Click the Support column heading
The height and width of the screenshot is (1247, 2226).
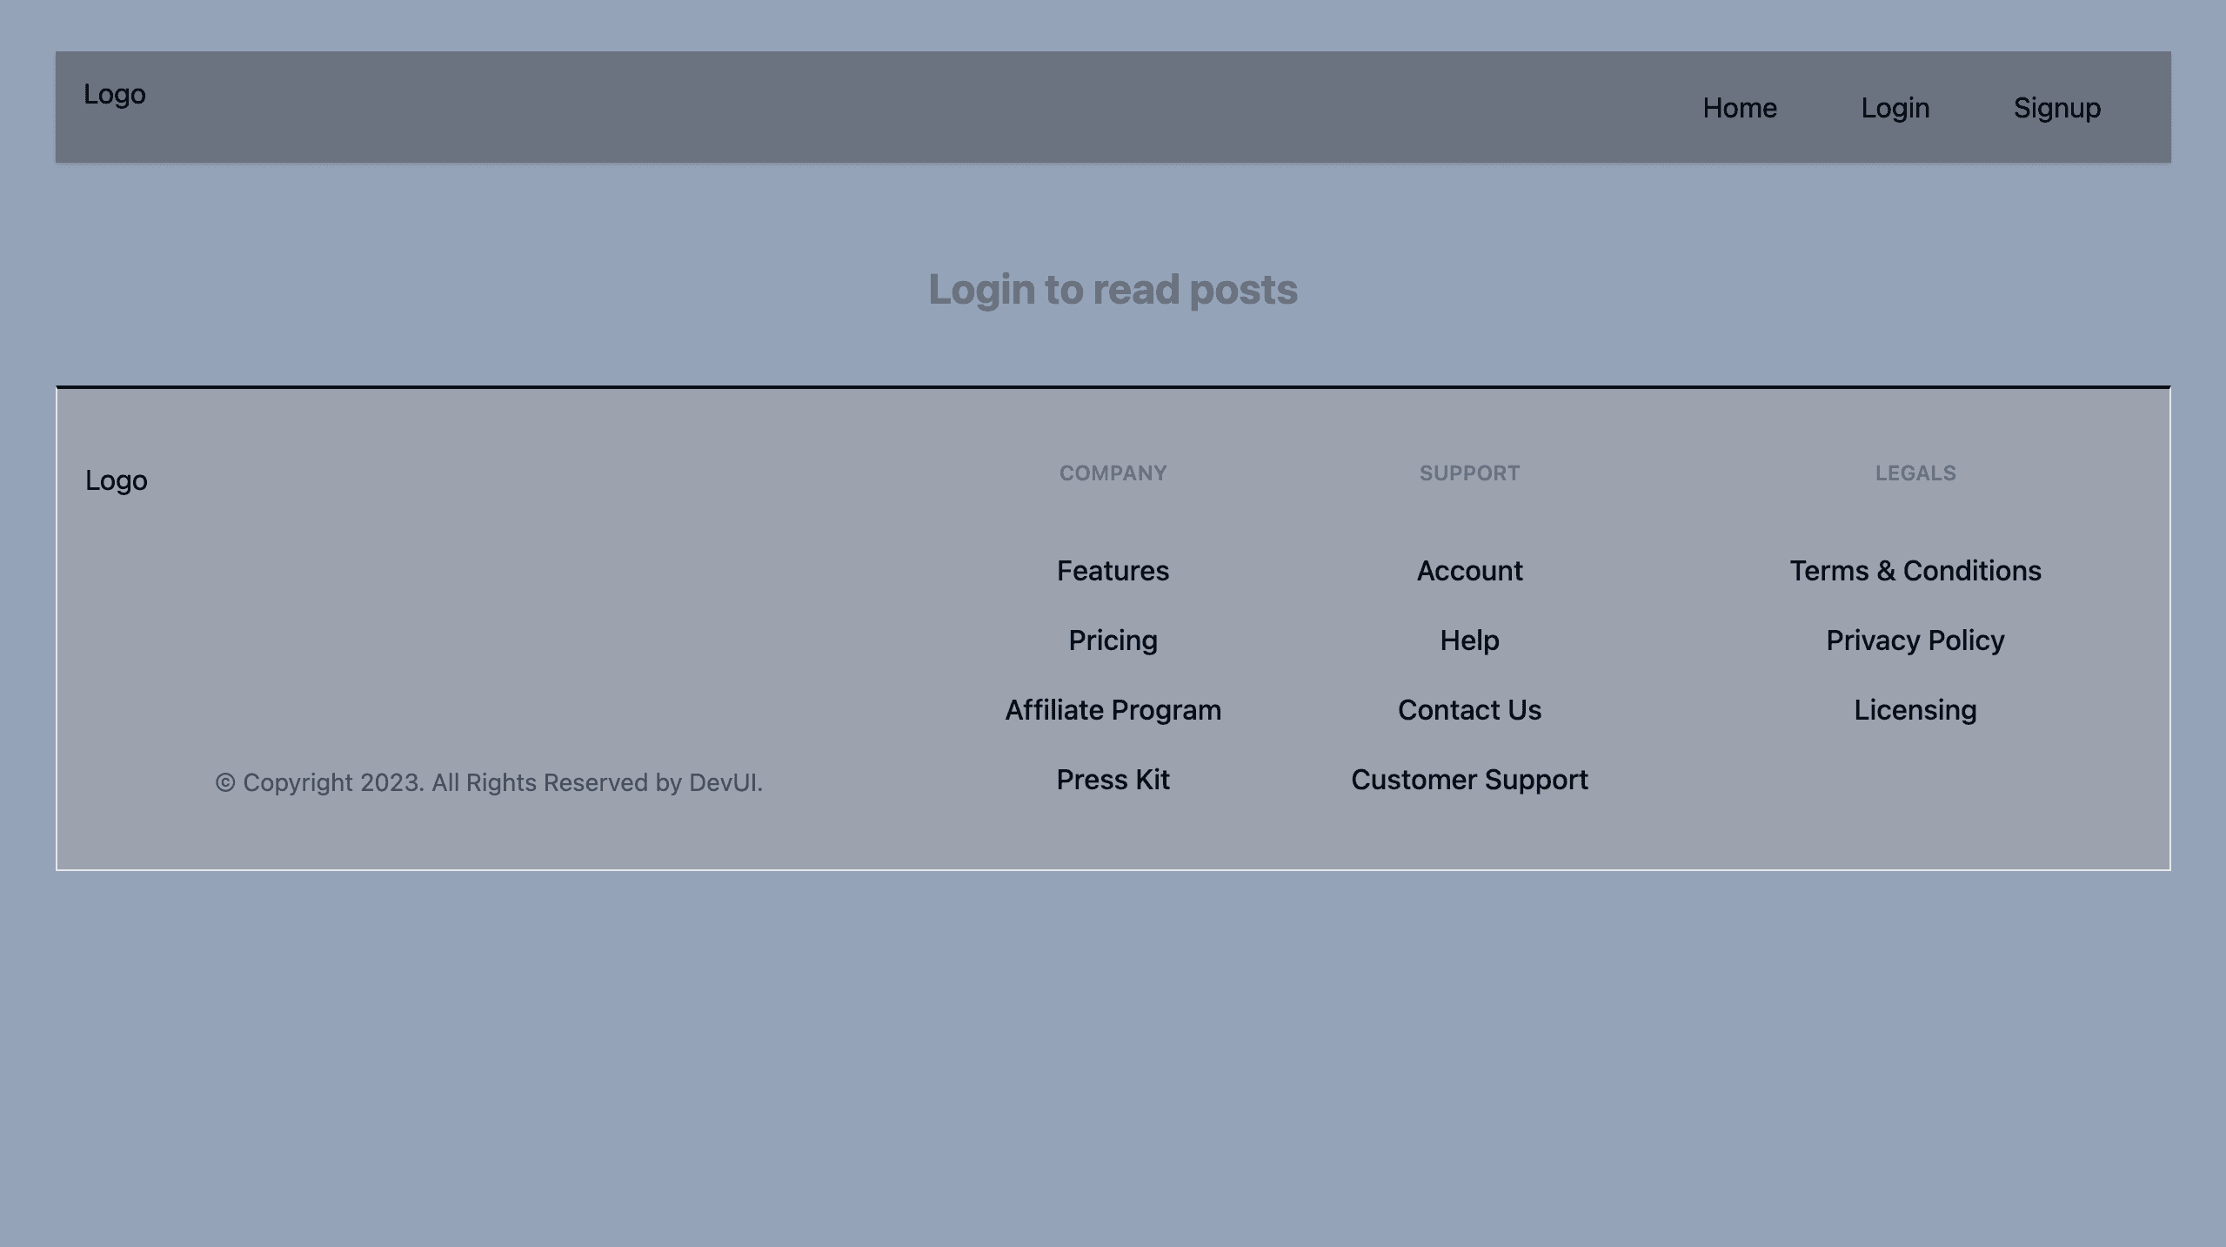(x=1469, y=473)
